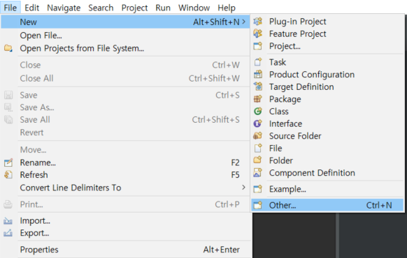This screenshot has width=407, height=258.
Task: Click the greyed Save As icon
Action: tap(8, 107)
